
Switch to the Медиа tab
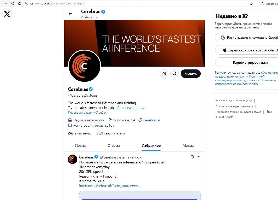point(188,146)
